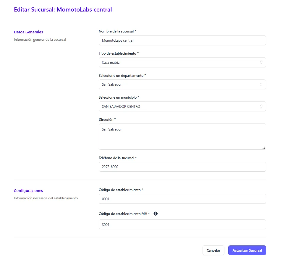The width and height of the screenshot is (285, 259).
Task: Expand the department dropdown showing San Salvador
Action: pyautogui.click(x=182, y=84)
